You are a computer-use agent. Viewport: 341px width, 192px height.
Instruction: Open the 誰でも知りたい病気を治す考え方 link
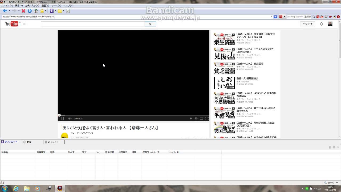256,109
